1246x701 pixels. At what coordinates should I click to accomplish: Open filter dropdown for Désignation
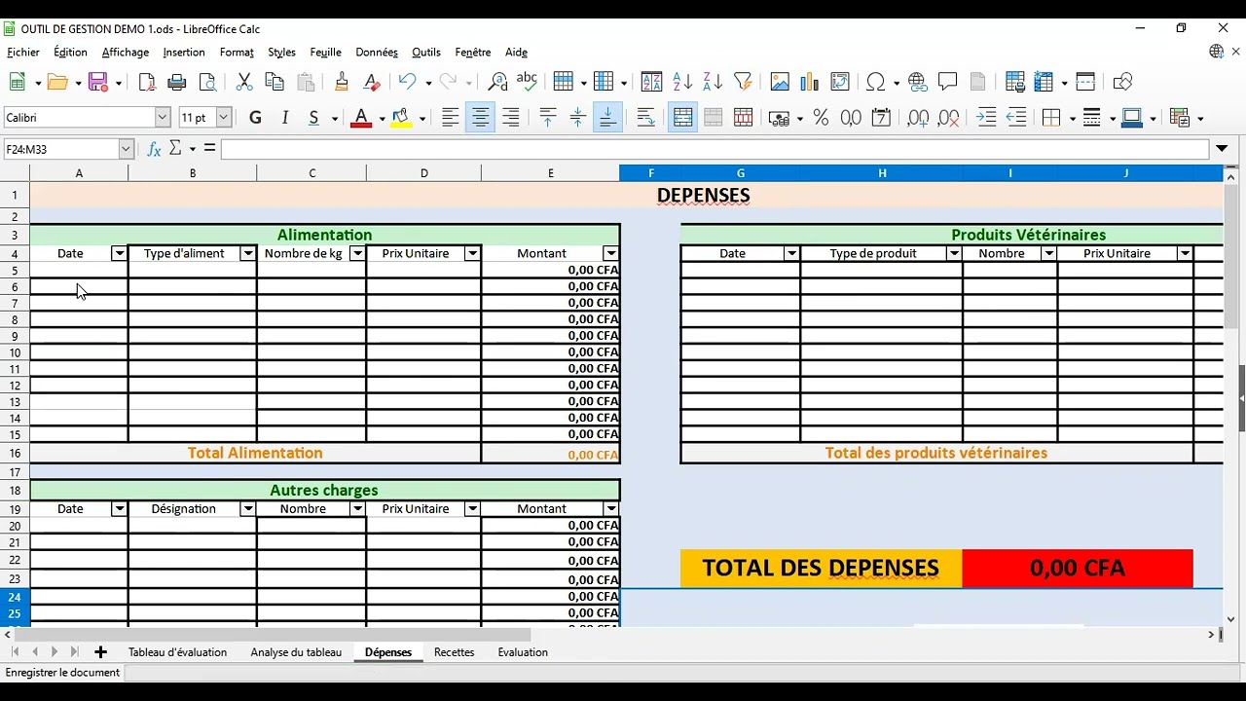[x=247, y=509]
